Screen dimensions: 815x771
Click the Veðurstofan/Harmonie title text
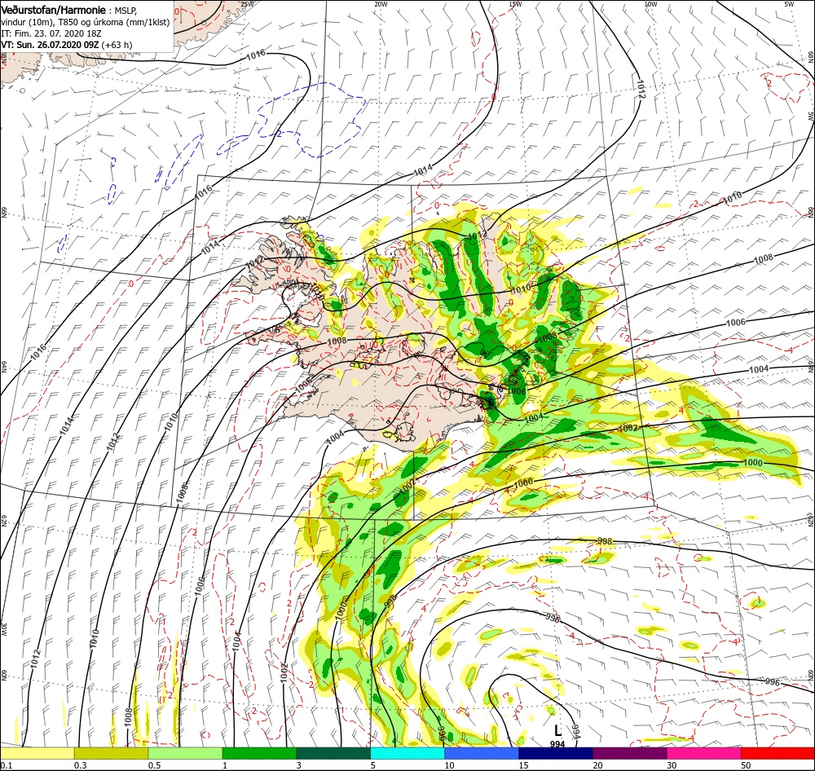[x=54, y=10]
